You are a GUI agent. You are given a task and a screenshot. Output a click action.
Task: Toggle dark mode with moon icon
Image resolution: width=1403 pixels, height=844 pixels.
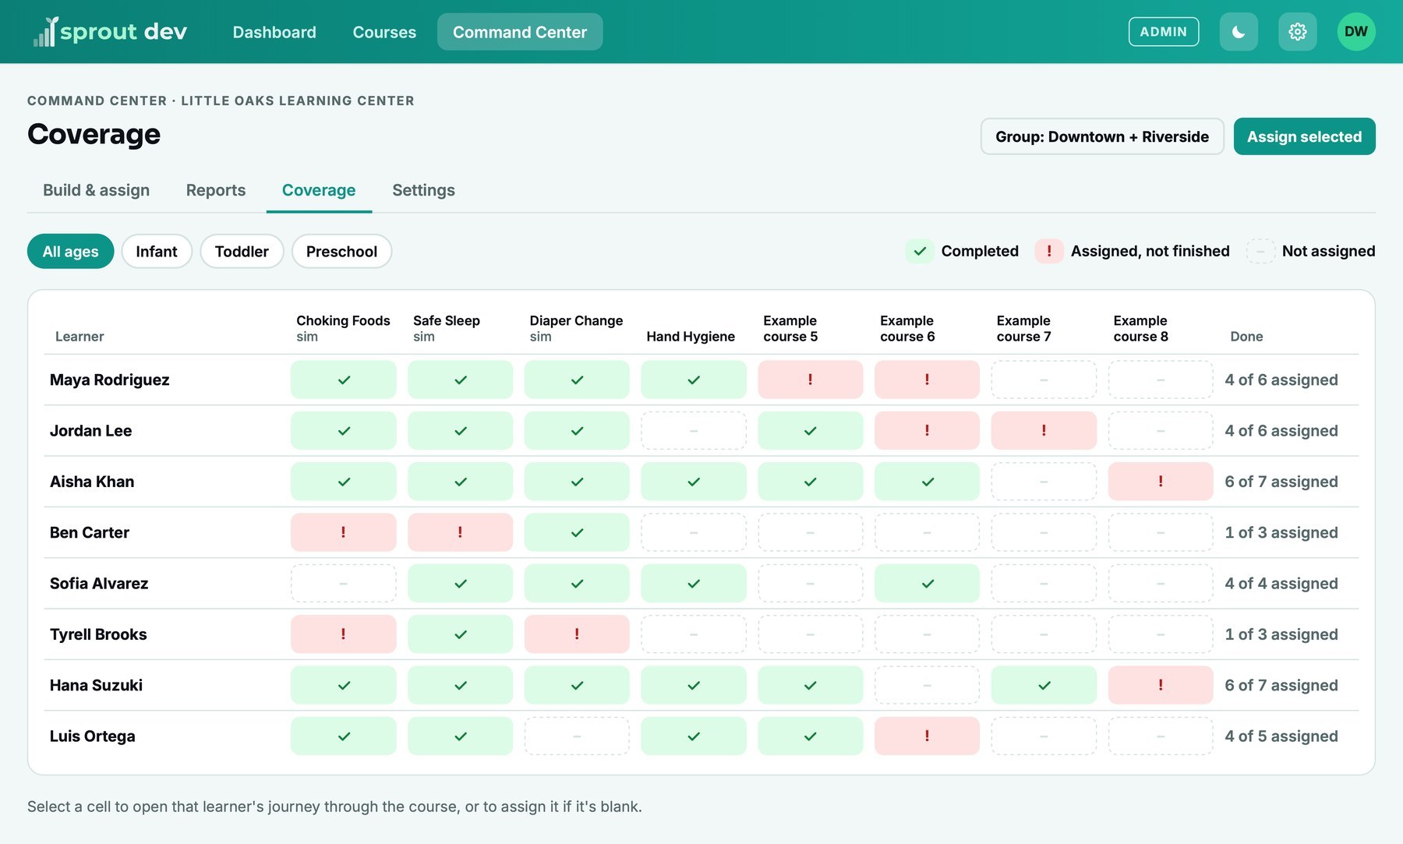tap(1239, 32)
